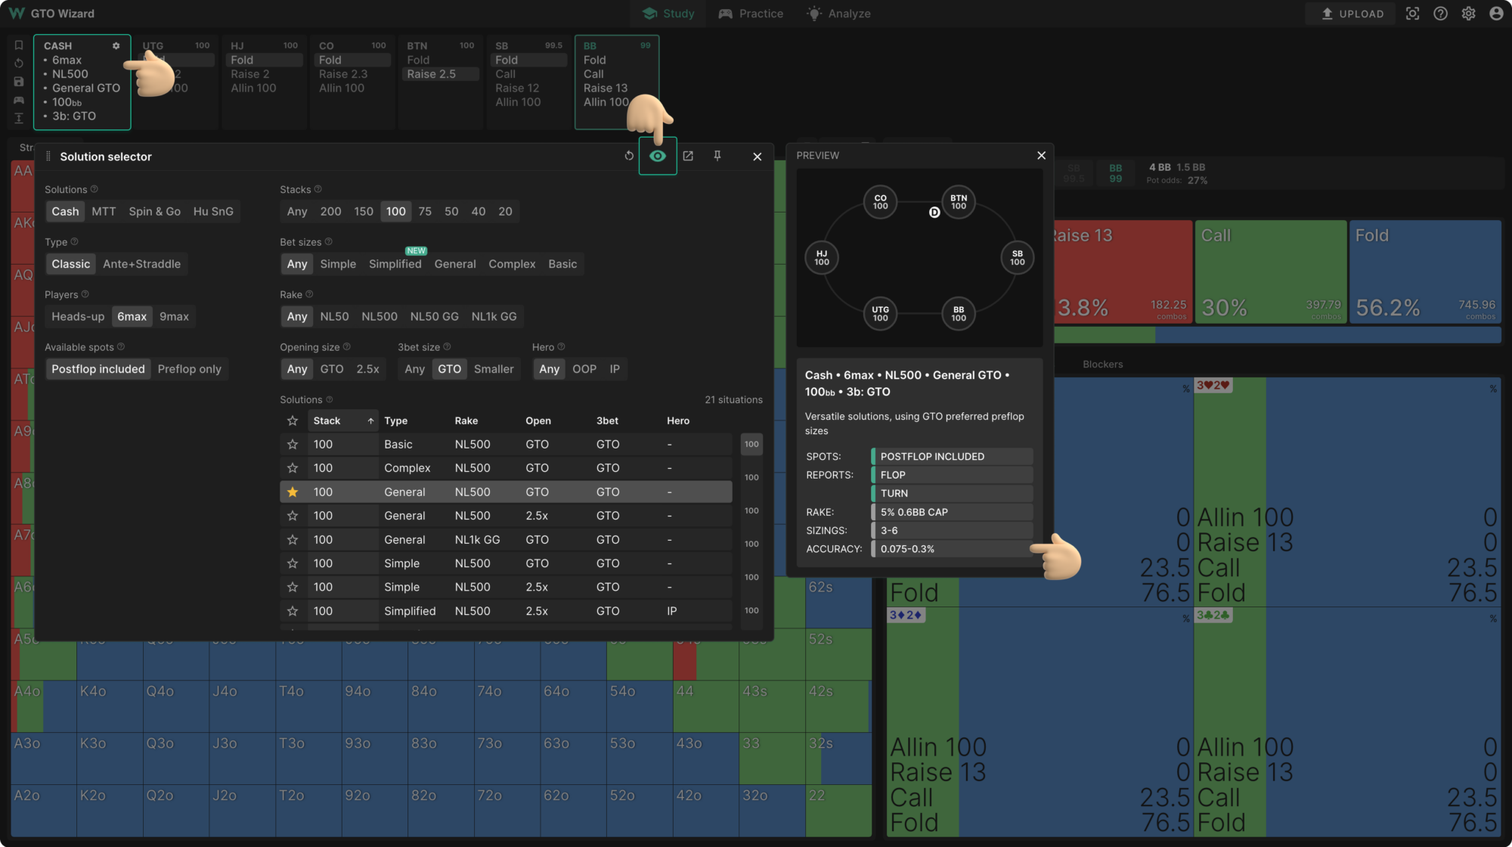Open the account profile icon
Image resolution: width=1512 pixels, height=847 pixels.
pos(1496,13)
